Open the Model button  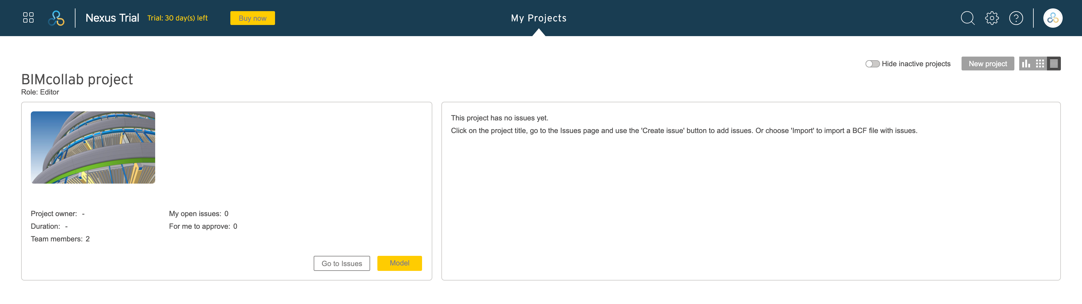pos(399,263)
